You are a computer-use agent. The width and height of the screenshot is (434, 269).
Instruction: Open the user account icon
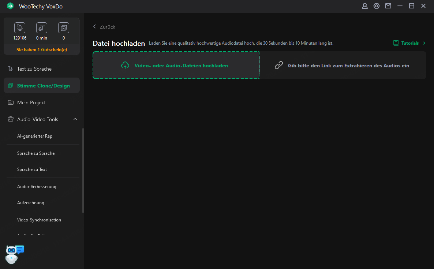point(365,6)
